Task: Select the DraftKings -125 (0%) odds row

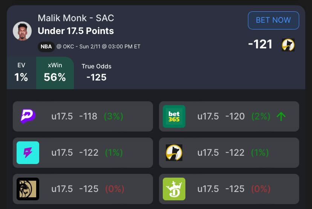Action: 229,189
